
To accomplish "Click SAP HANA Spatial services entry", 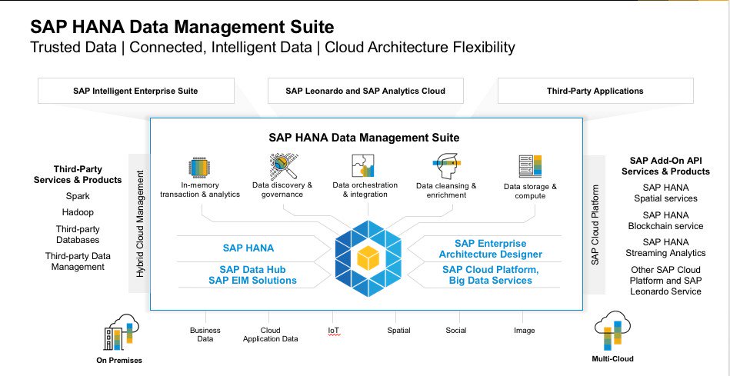I will (665, 193).
